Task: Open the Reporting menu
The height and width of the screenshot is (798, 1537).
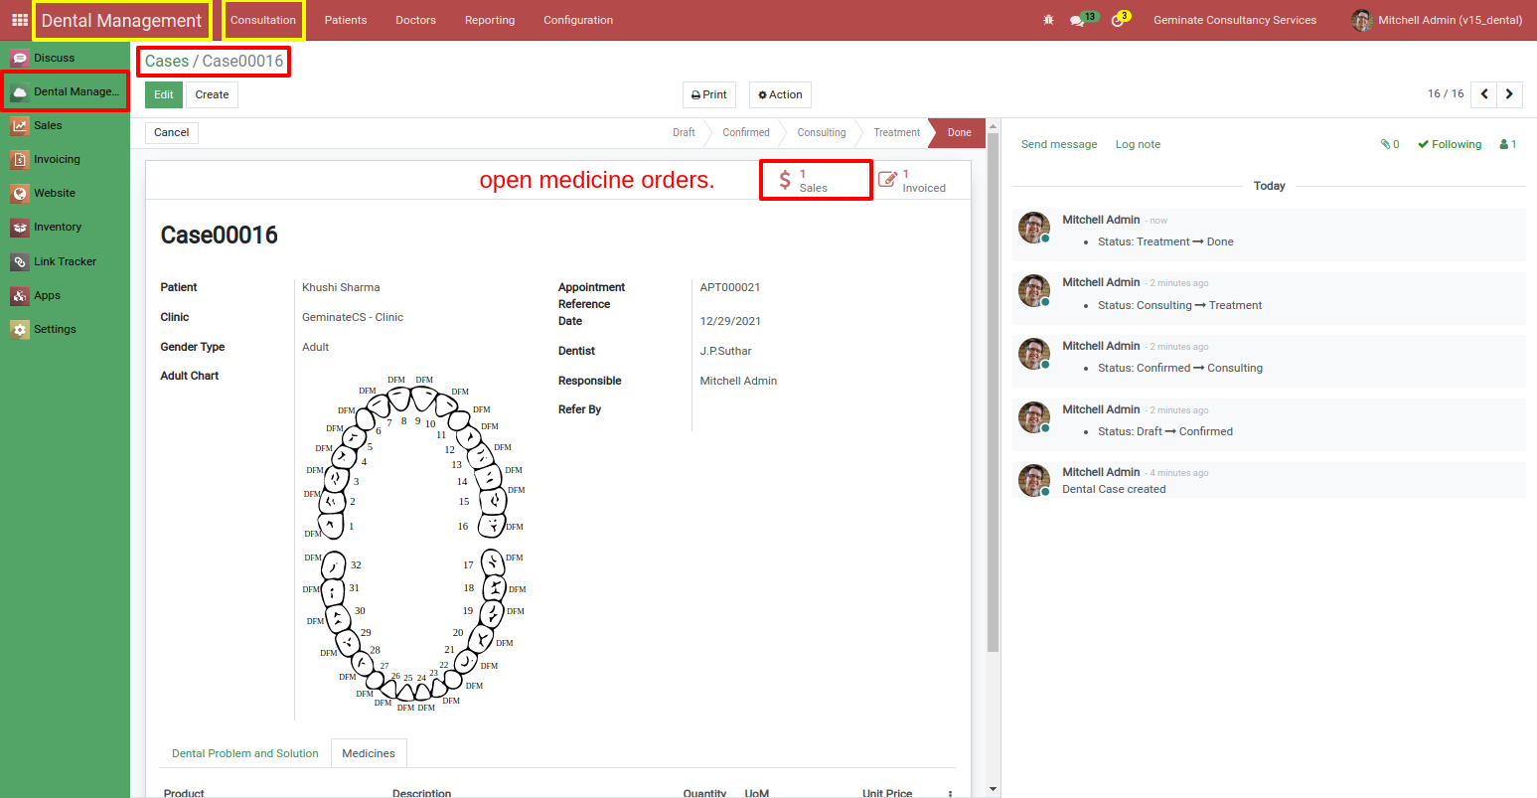Action: (x=489, y=19)
